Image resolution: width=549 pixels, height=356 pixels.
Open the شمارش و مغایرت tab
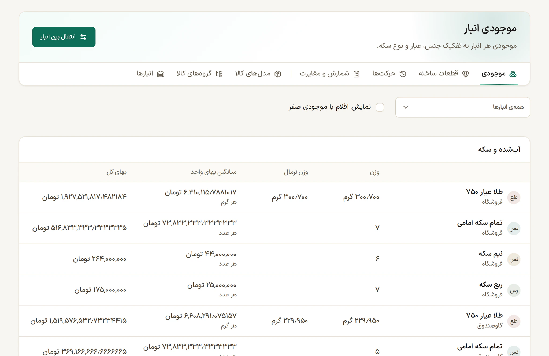click(x=330, y=74)
